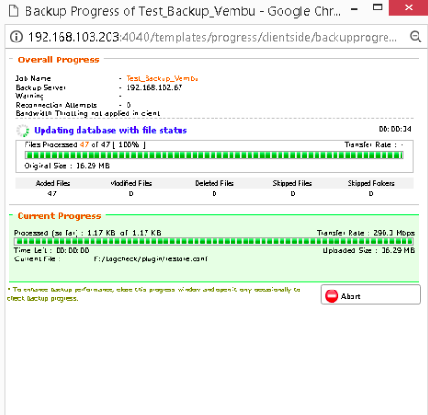Click the page document icon in title bar
Screen dimensions: 428x415
[x=13, y=11]
